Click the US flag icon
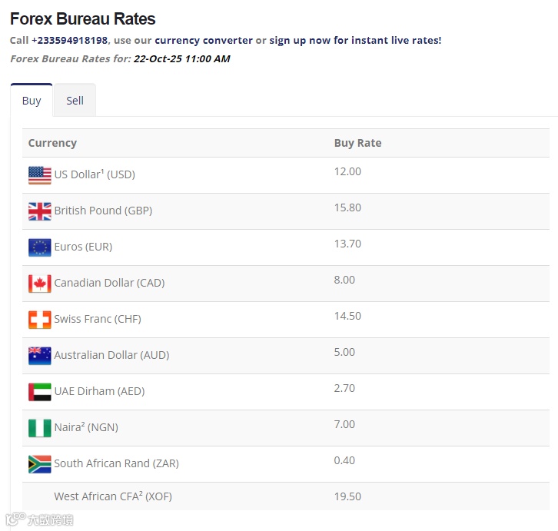 40,175
